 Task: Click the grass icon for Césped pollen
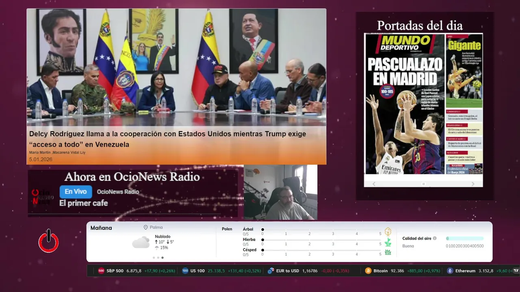point(388,252)
